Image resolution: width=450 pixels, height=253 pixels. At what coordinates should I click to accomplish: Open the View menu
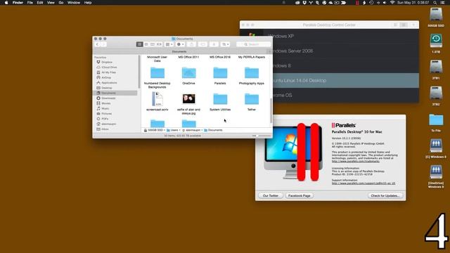[x=51, y=3]
